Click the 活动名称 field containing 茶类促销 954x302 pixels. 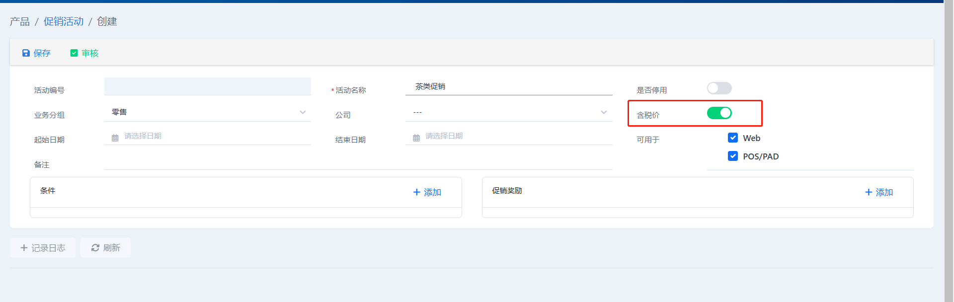coord(509,86)
